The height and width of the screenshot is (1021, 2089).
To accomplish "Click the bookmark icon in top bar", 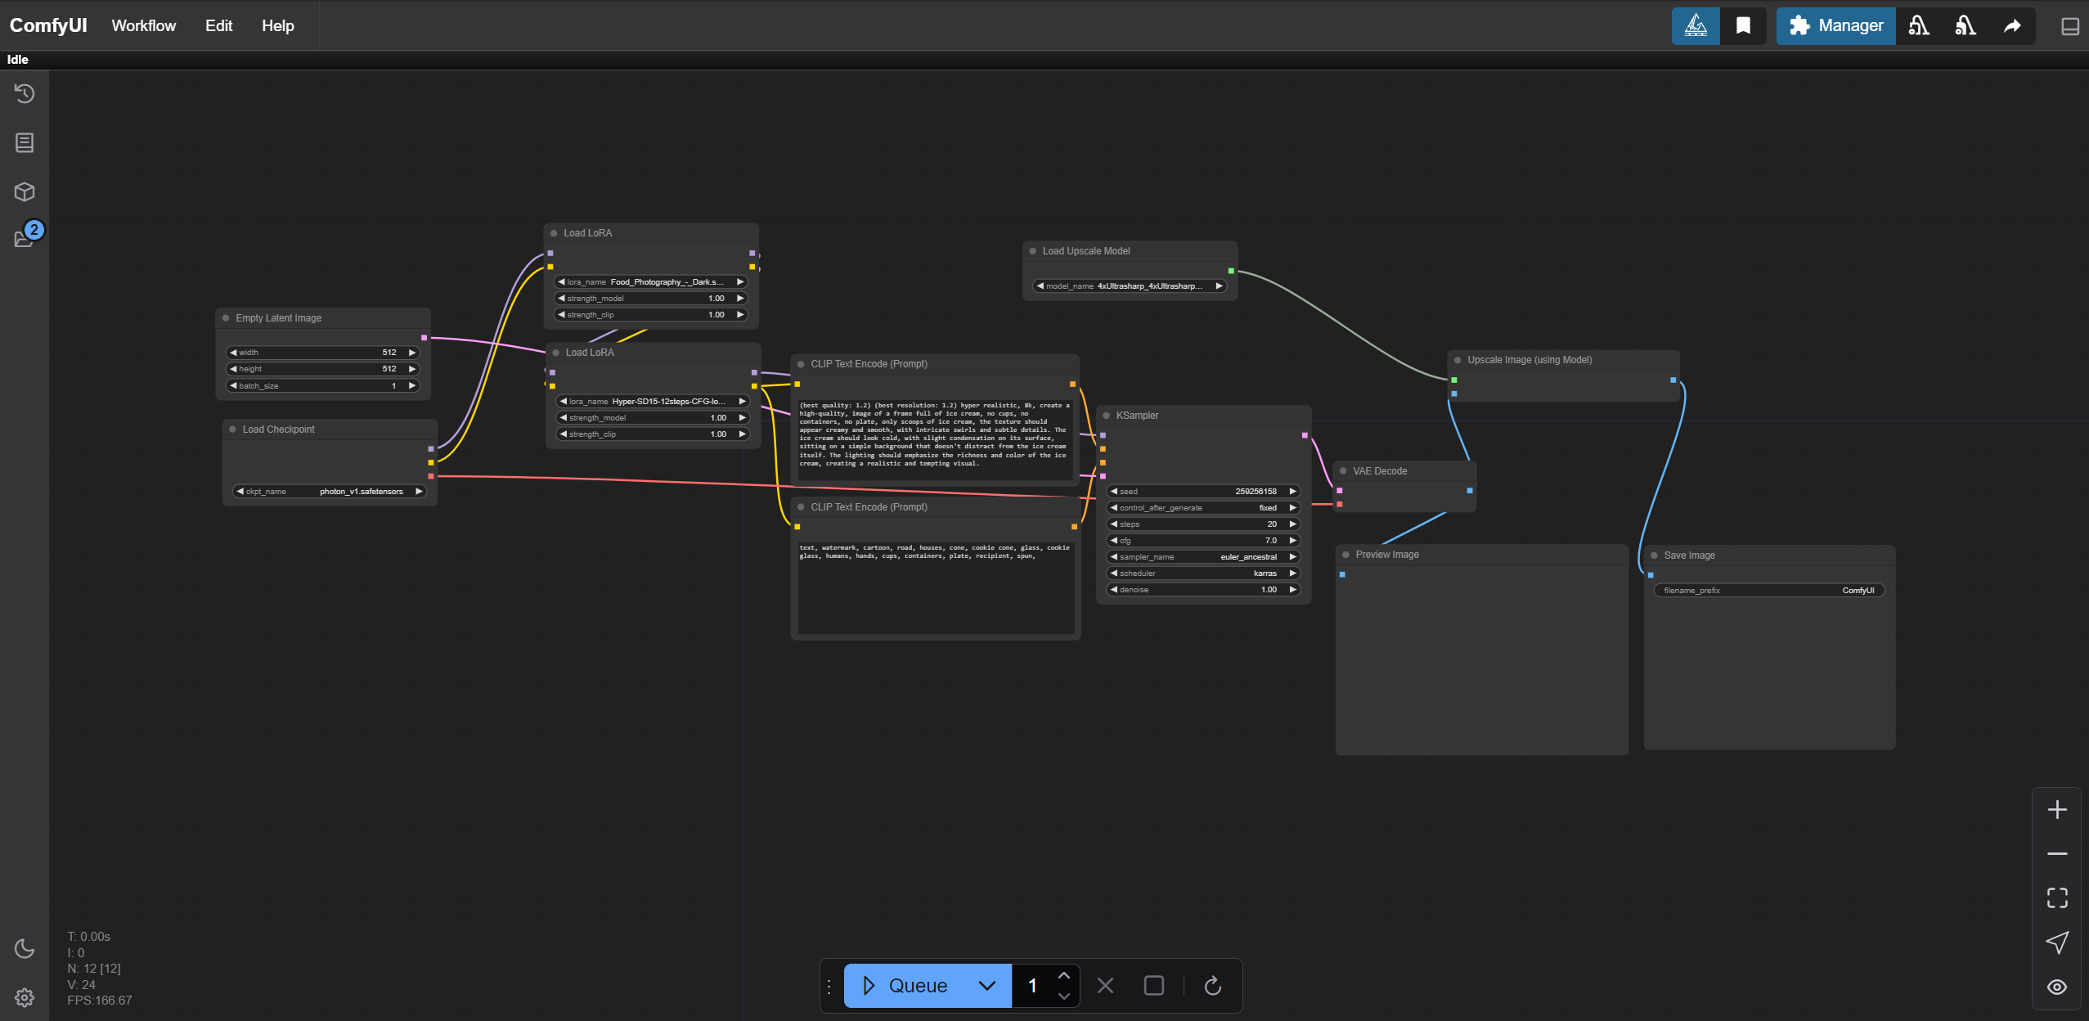I will tap(1742, 26).
